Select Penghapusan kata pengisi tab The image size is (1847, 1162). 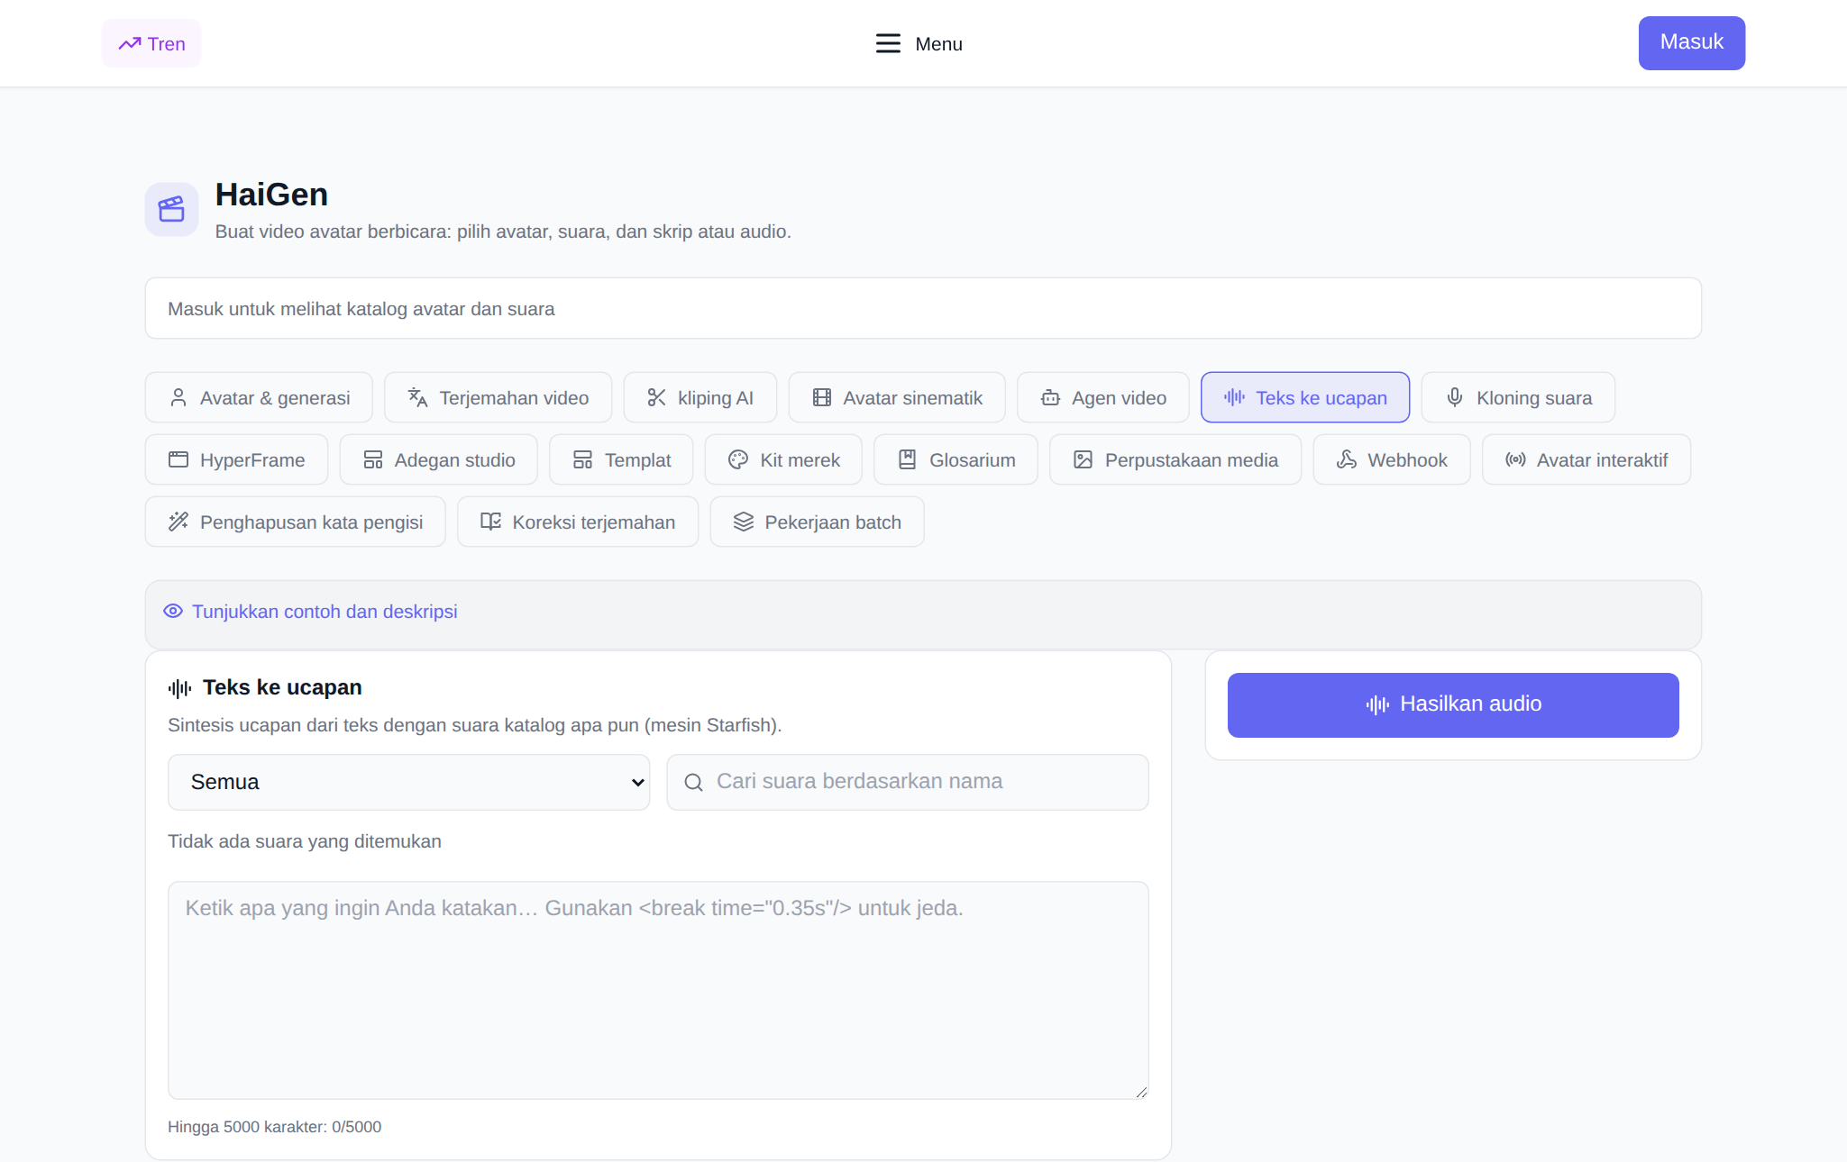(x=295, y=522)
